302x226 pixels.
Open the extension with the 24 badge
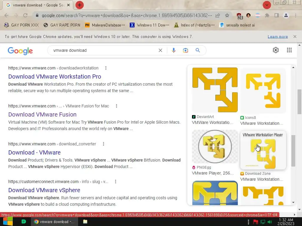pyautogui.click(x=239, y=16)
